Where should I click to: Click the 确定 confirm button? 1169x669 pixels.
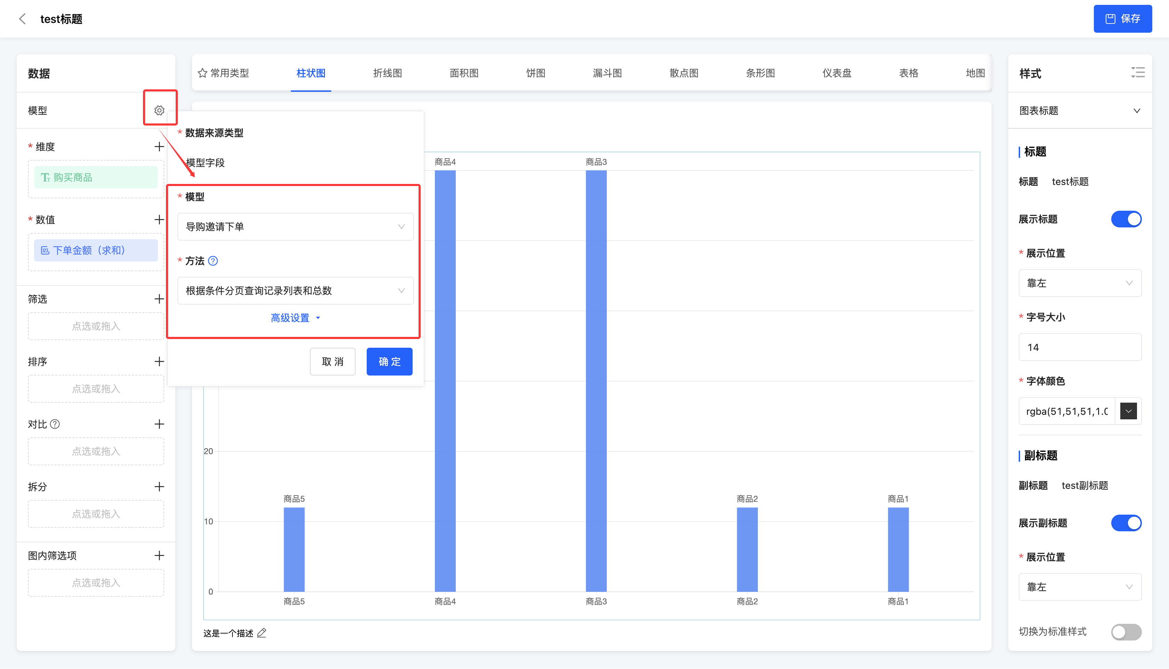(x=389, y=362)
